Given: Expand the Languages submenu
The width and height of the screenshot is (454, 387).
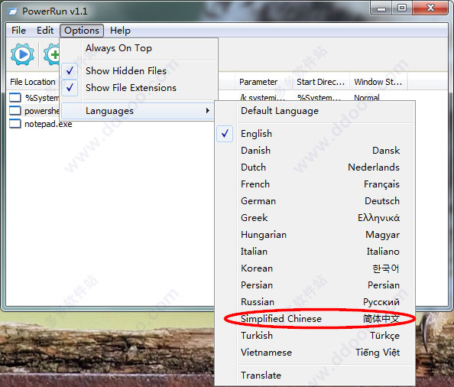Looking at the screenshot, I should [x=138, y=111].
